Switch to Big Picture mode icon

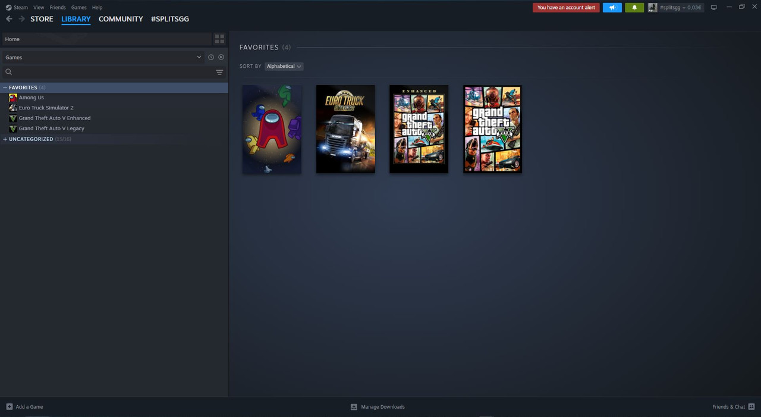click(x=714, y=8)
